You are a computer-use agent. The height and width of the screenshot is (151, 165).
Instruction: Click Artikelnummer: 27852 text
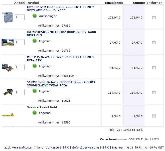pos(54,26)
